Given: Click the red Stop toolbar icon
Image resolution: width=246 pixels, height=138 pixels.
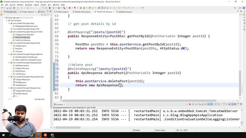Looking at the screenshot, I should click(x=70, y=8).
